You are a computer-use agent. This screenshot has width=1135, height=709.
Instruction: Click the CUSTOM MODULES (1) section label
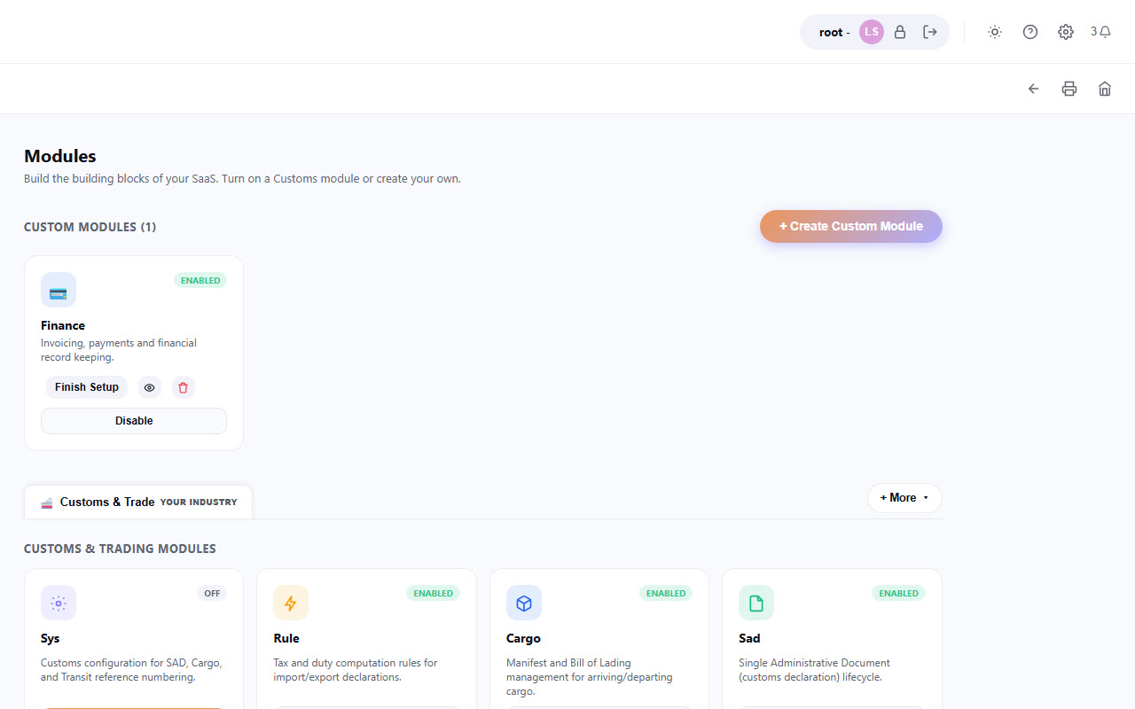tap(90, 227)
